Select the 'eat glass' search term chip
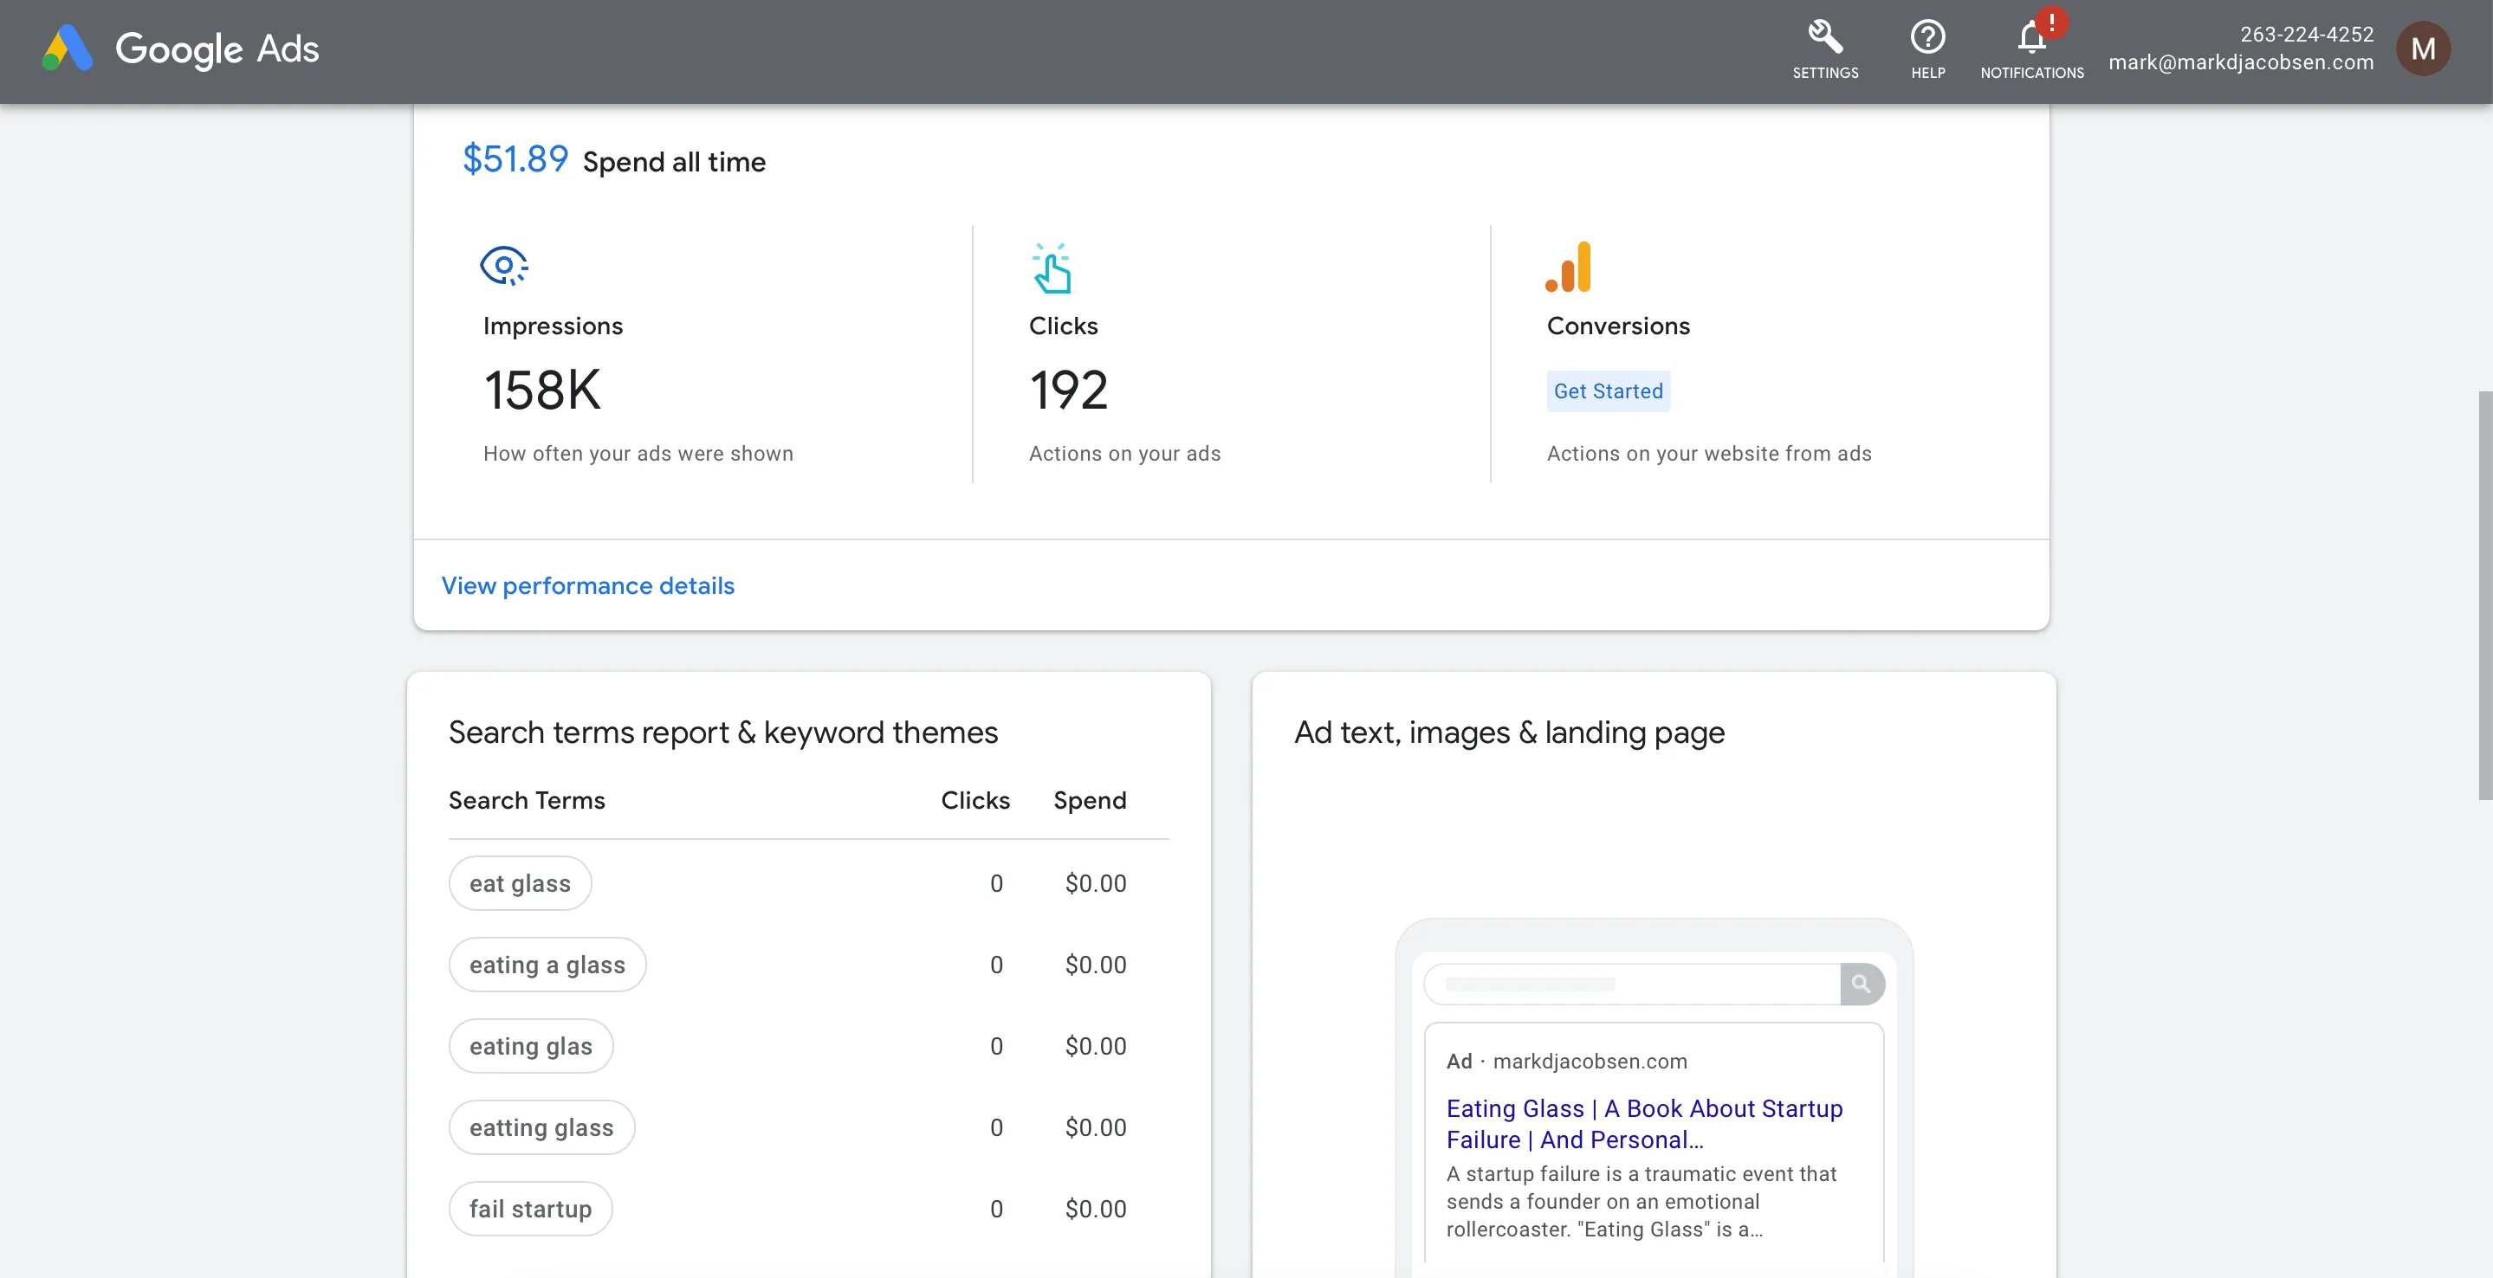Screen dimensions: 2493x1278 [x=520, y=883]
